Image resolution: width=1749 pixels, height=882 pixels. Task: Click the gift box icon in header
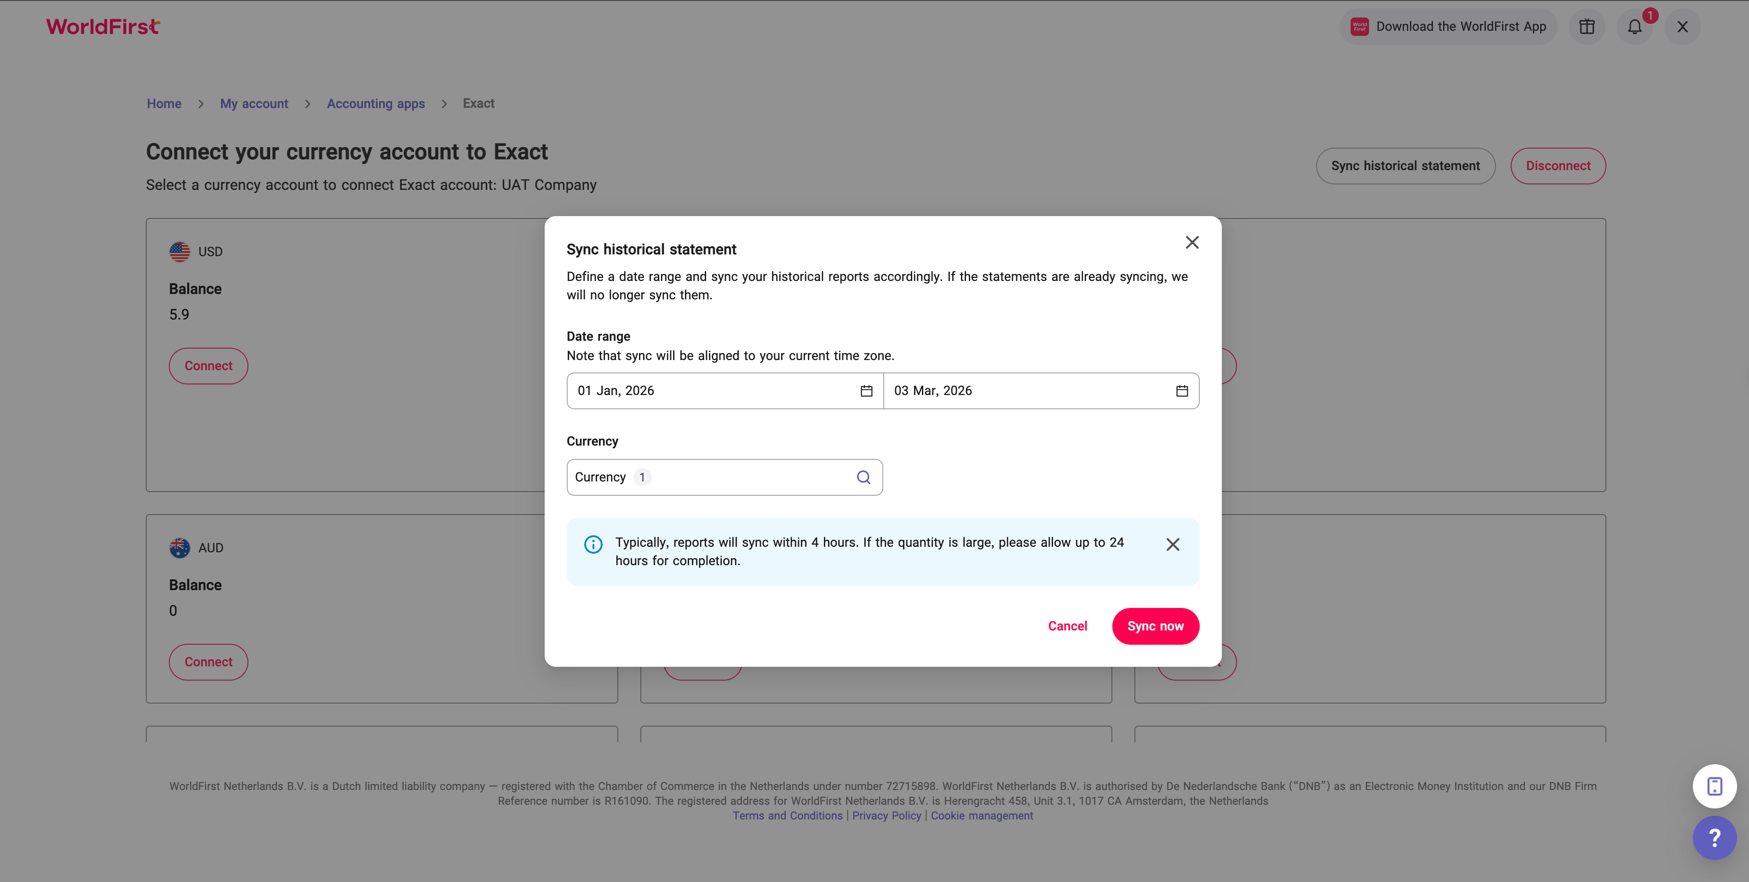pos(1587,27)
